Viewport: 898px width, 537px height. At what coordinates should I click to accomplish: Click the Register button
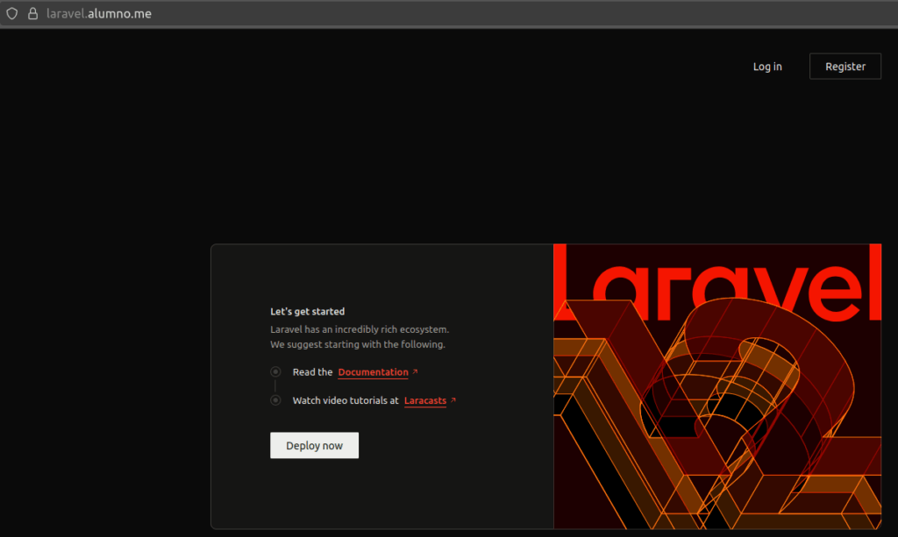pyautogui.click(x=844, y=66)
